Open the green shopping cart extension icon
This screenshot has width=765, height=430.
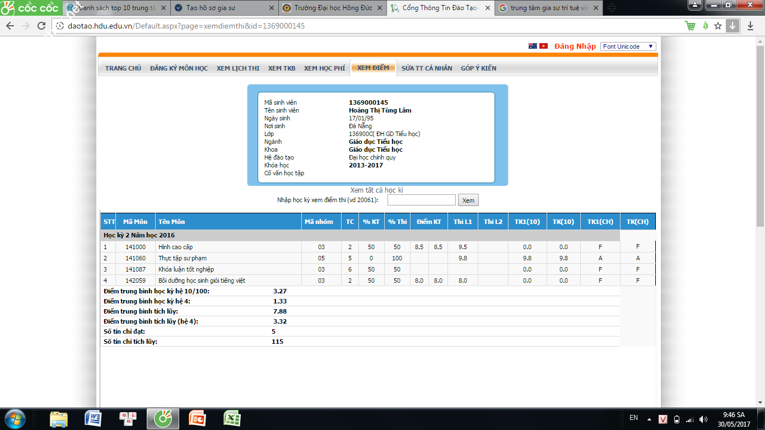(691, 26)
